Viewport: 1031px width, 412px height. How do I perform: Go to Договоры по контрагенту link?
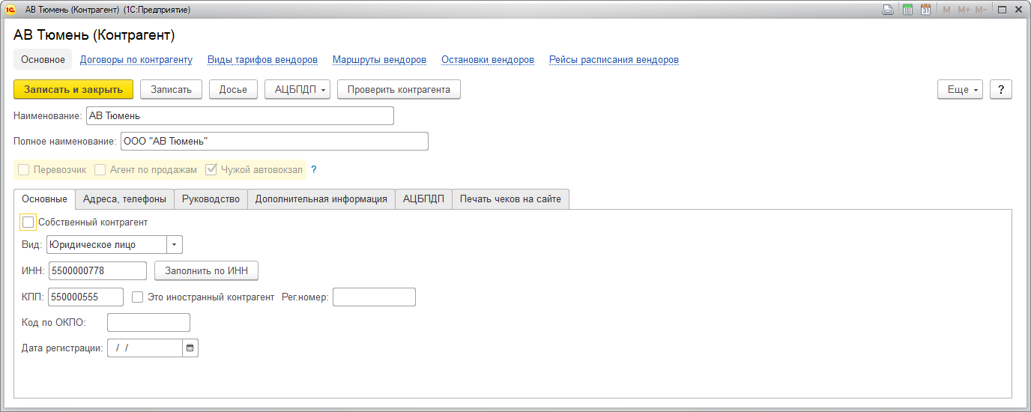(x=136, y=59)
